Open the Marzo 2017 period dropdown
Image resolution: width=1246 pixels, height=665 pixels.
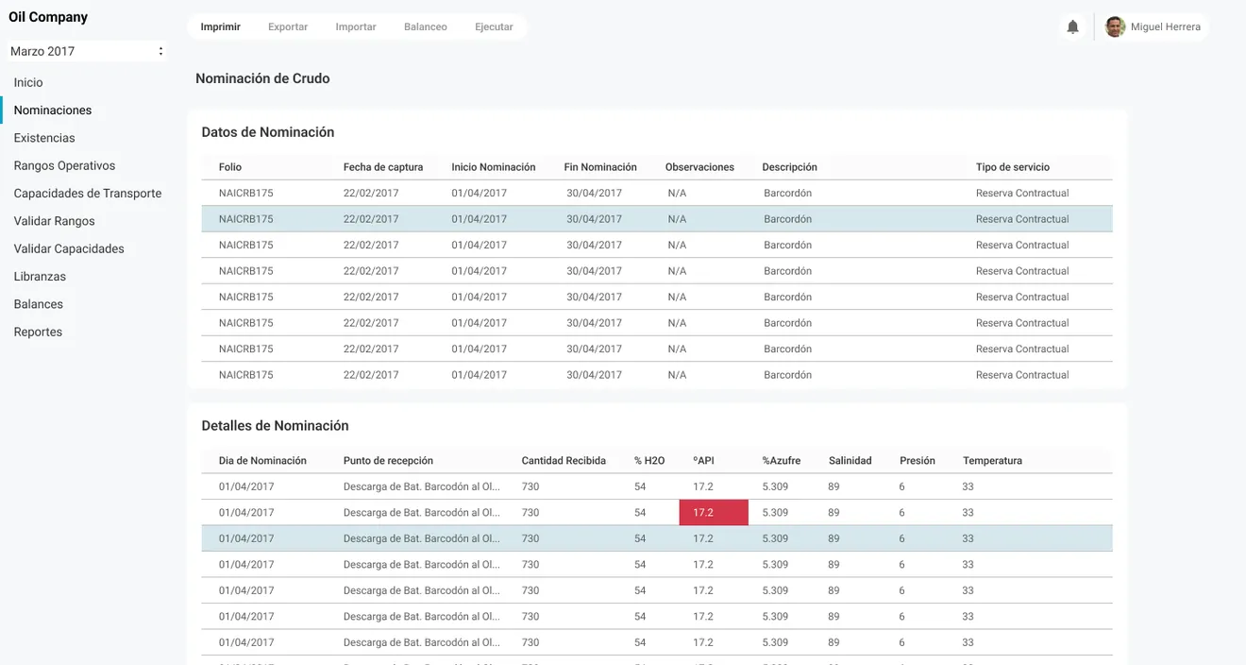pyautogui.click(x=86, y=51)
